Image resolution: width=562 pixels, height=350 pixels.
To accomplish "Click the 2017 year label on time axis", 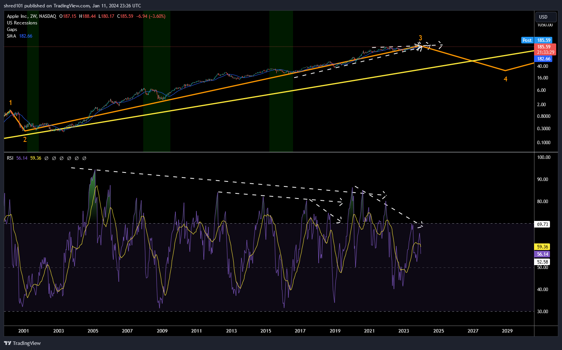I will pos(300,331).
